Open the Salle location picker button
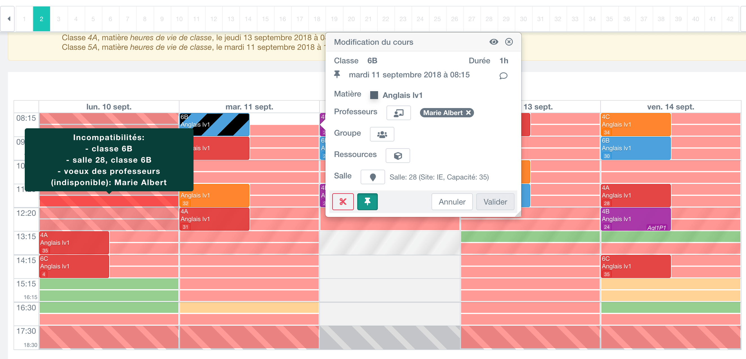 pyautogui.click(x=372, y=177)
